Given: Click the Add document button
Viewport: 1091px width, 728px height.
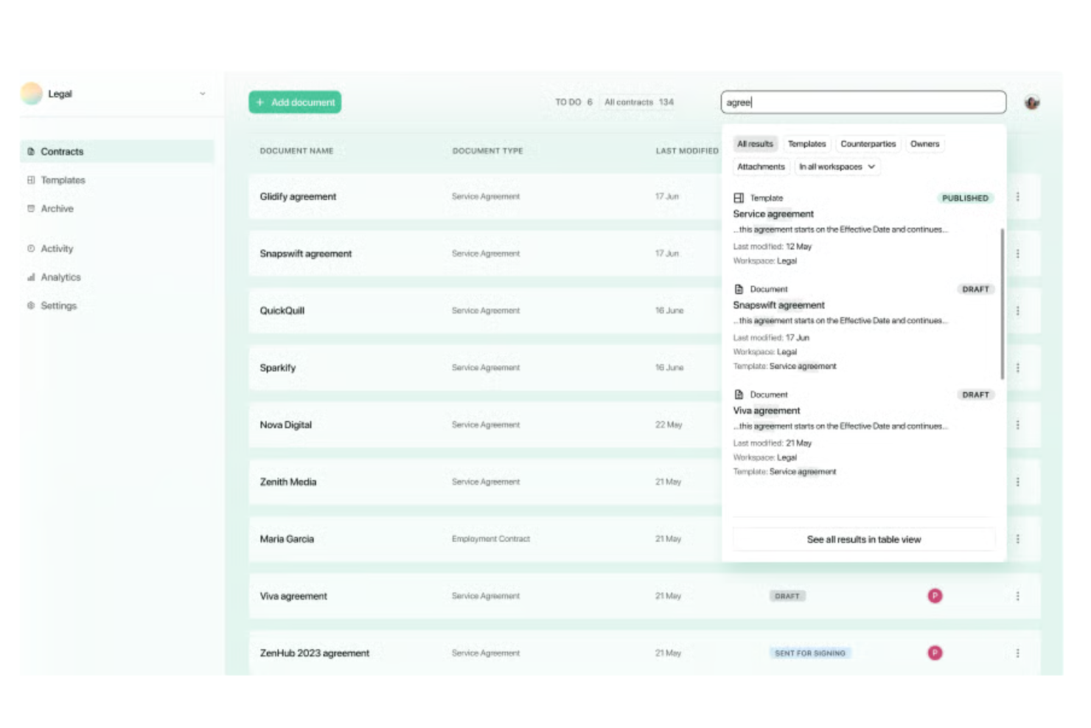Looking at the screenshot, I should click(x=294, y=102).
